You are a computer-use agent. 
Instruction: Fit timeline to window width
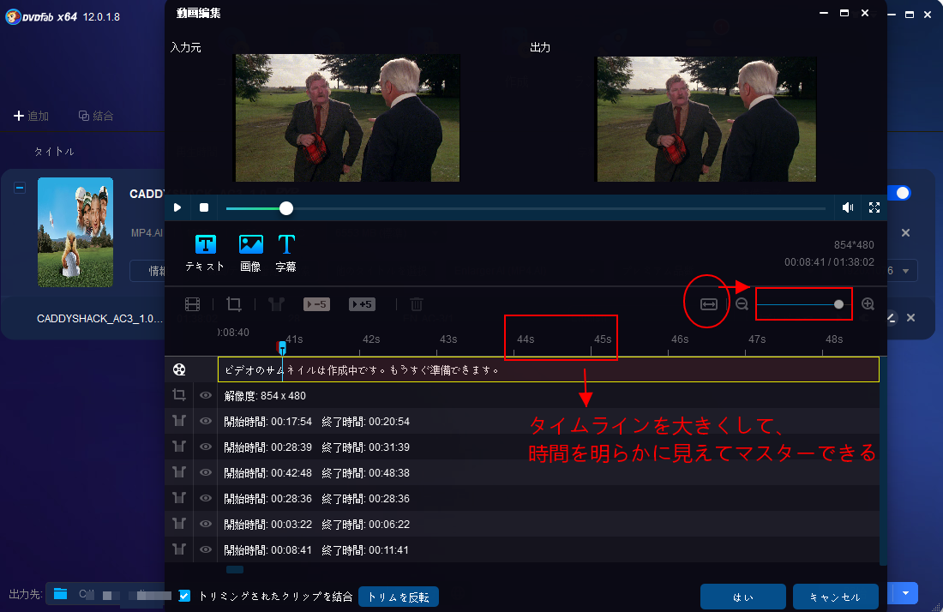click(x=708, y=304)
